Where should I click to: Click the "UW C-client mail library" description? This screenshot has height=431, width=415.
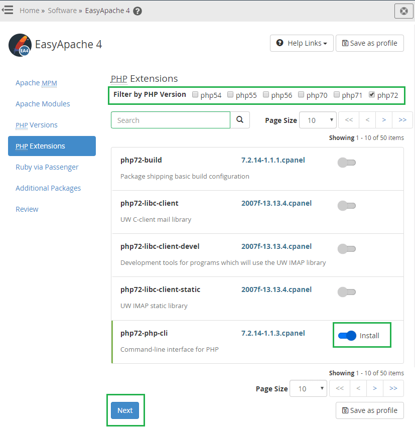coord(156,219)
